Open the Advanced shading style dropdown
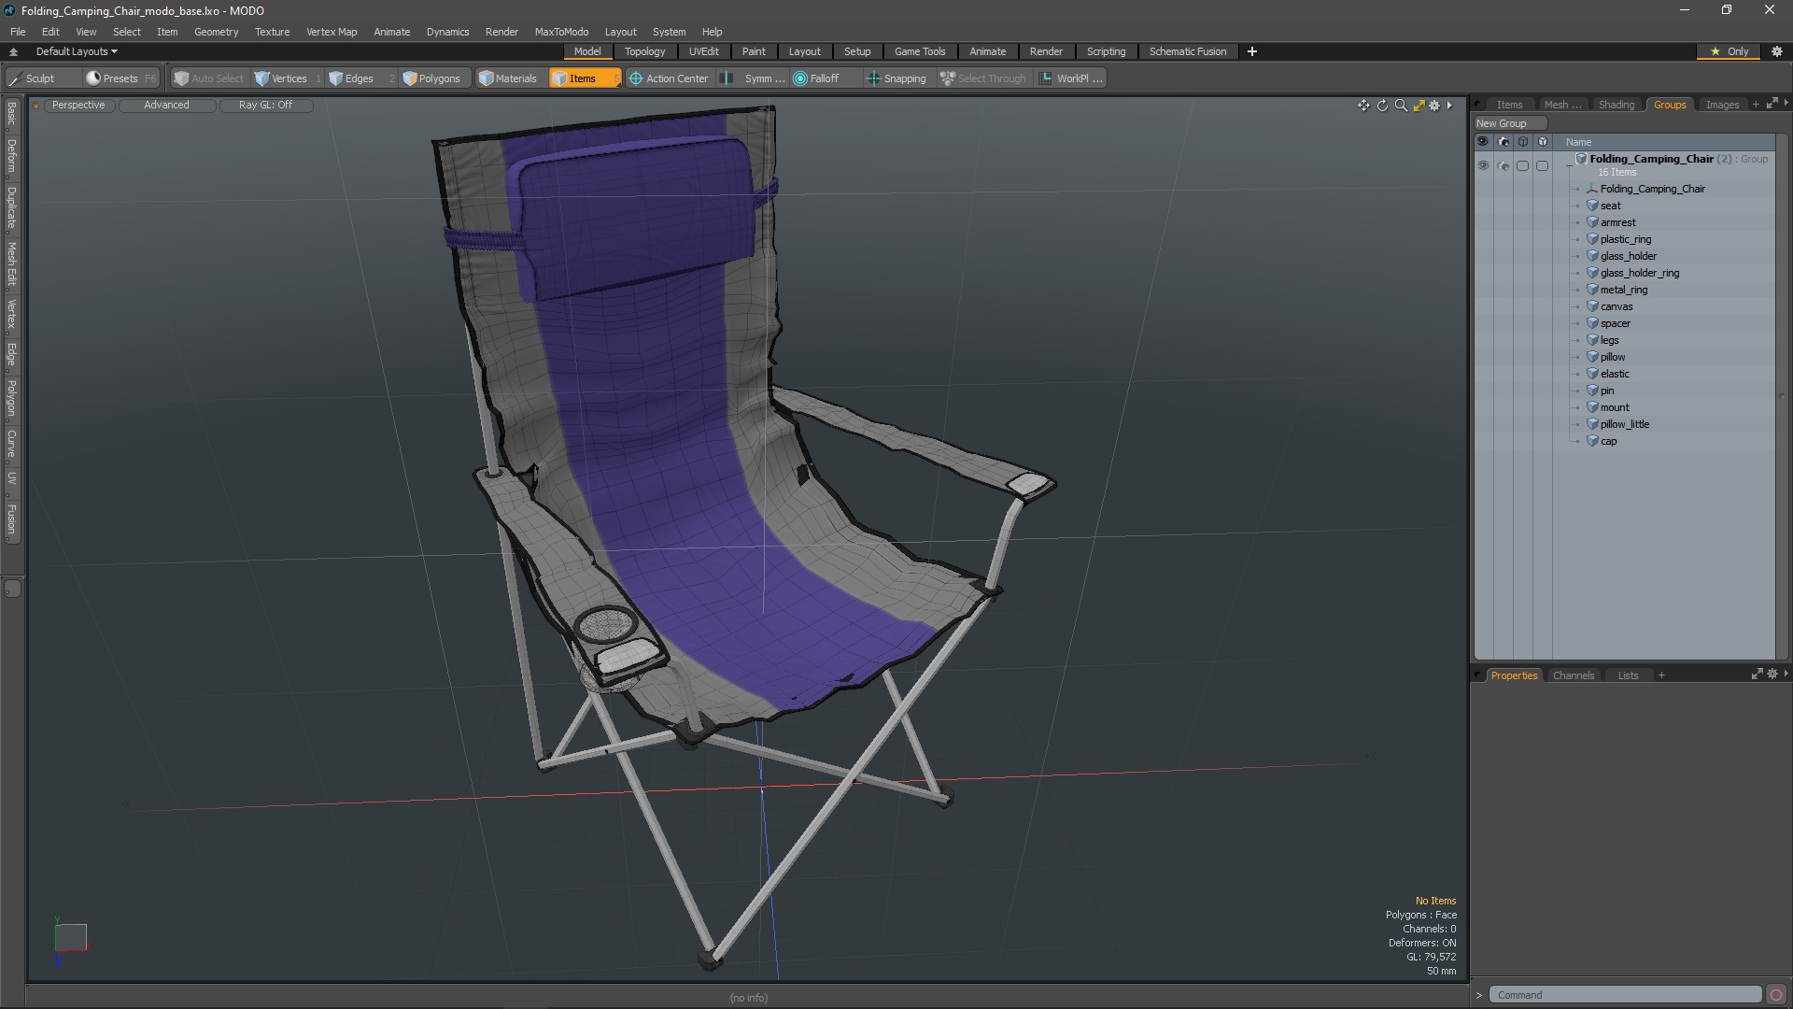Screen dimensions: 1793x1009 tap(166, 105)
